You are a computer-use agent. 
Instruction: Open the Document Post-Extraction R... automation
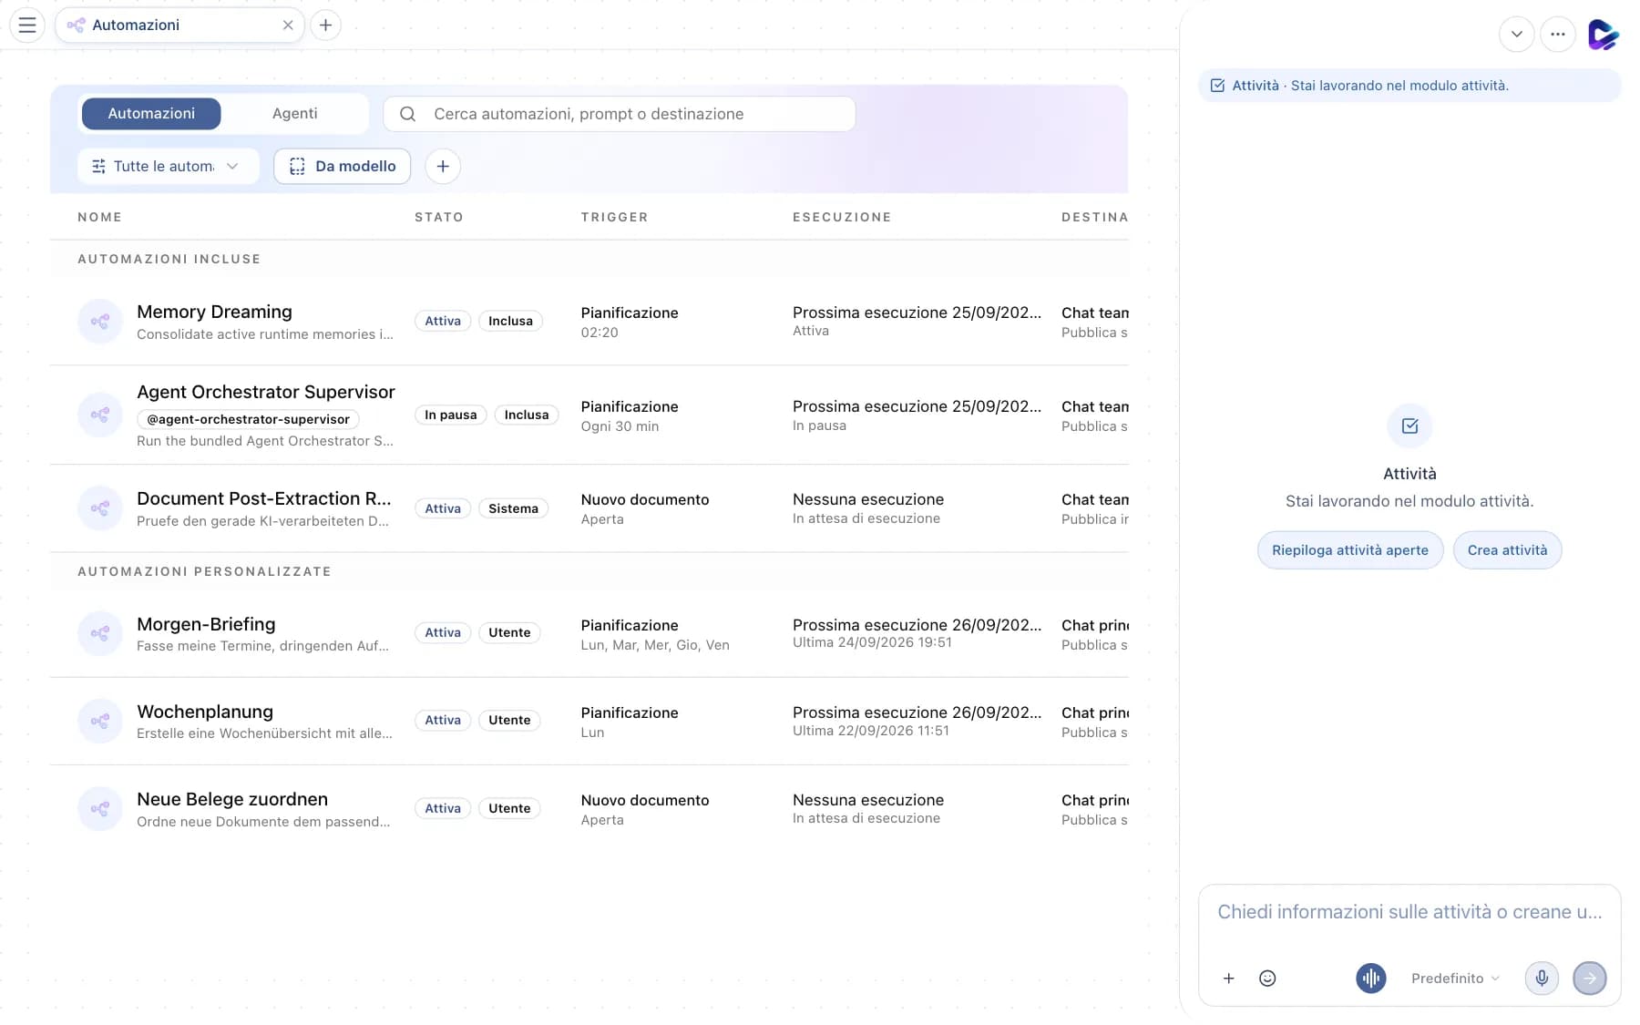263,498
